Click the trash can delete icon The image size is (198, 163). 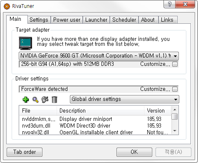tap(54, 100)
